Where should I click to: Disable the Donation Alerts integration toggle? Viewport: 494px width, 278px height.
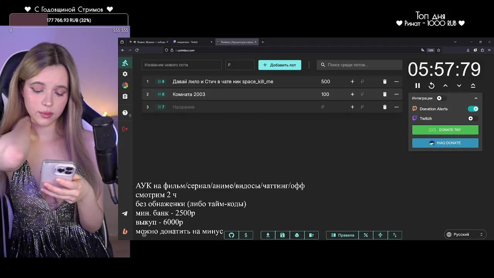pyautogui.click(x=473, y=109)
